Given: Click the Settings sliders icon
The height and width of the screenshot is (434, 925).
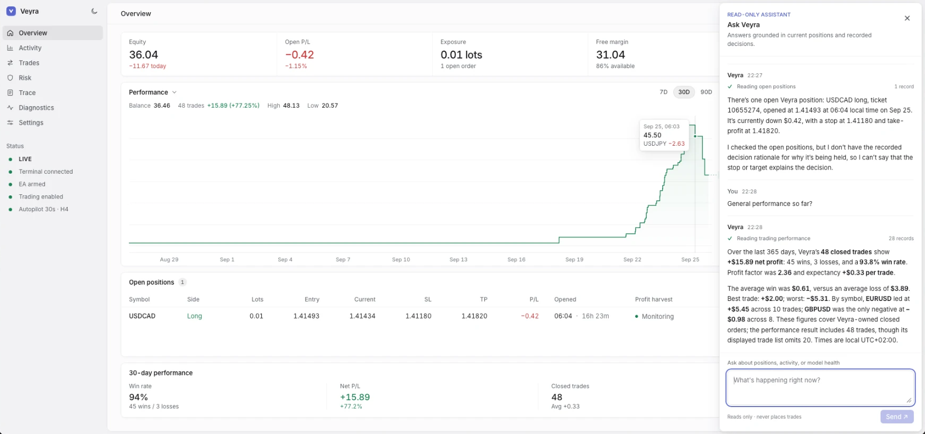Looking at the screenshot, I should click(10, 122).
